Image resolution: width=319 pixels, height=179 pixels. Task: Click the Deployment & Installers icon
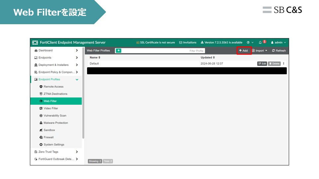36,65
